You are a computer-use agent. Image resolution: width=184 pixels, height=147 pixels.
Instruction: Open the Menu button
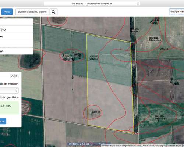point(7,12)
